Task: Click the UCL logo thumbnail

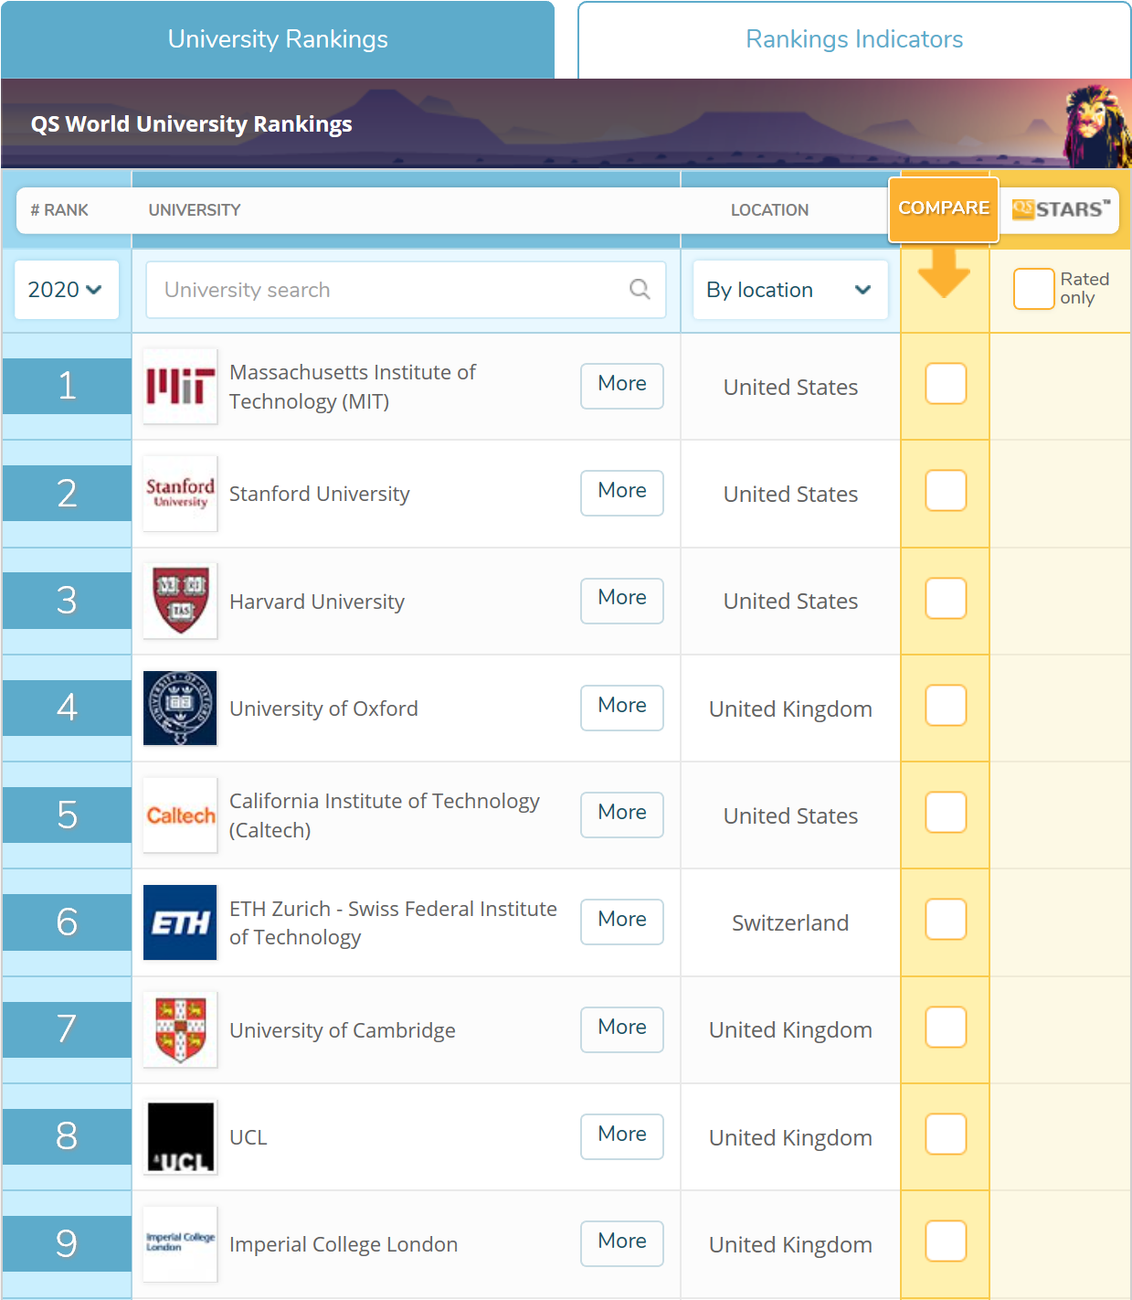Action: click(x=180, y=1136)
